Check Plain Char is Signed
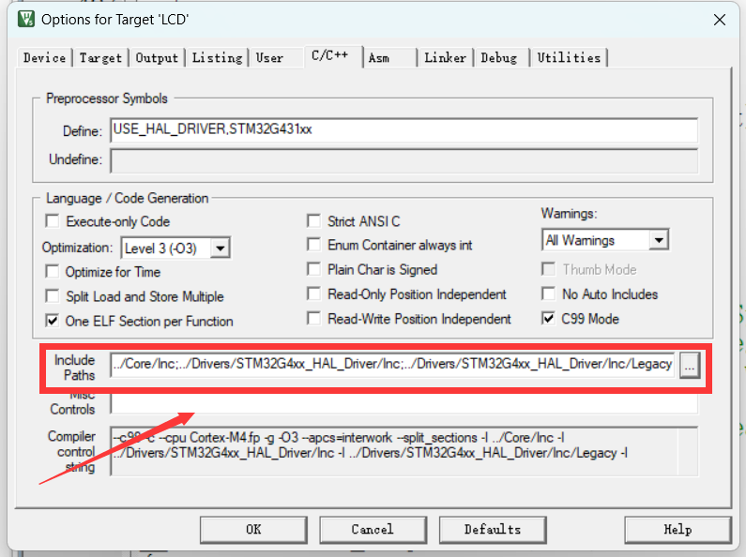Screen dimensions: 746x557 pyautogui.click(x=313, y=269)
